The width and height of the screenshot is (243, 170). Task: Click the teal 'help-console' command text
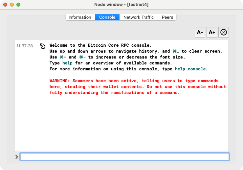190,69
